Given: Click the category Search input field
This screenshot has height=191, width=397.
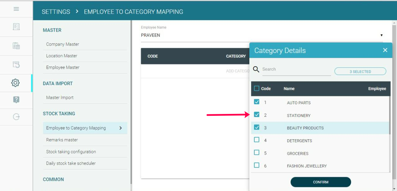Looking at the screenshot, I should pyautogui.click(x=296, y=69).
